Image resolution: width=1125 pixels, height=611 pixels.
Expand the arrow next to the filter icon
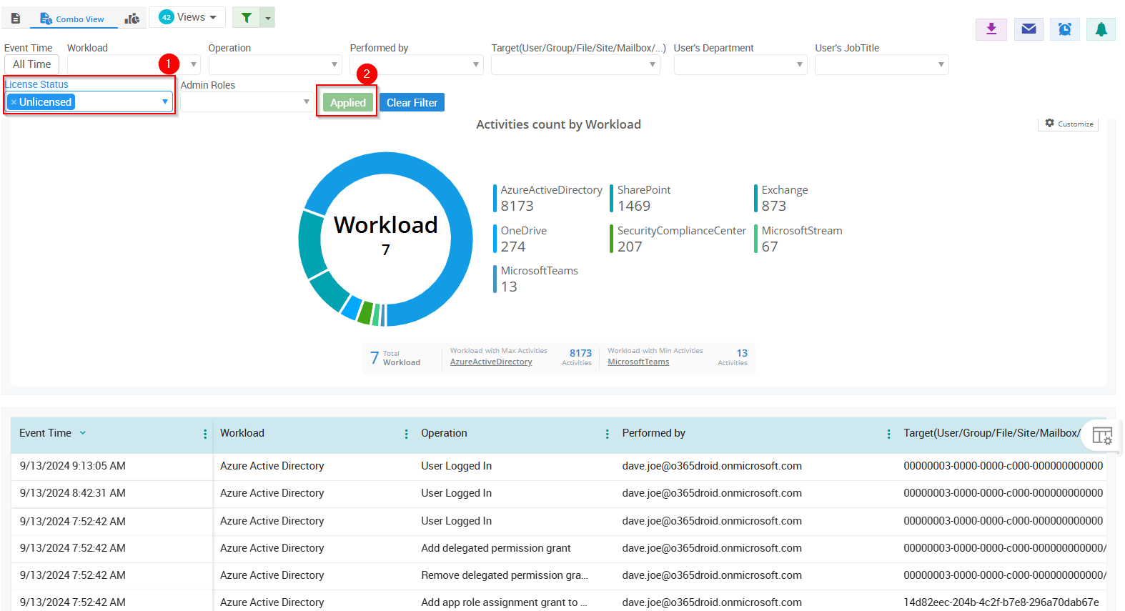(267, 18)
